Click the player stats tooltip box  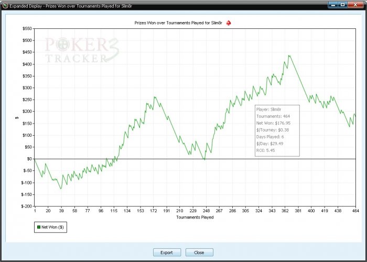[277, 130]
